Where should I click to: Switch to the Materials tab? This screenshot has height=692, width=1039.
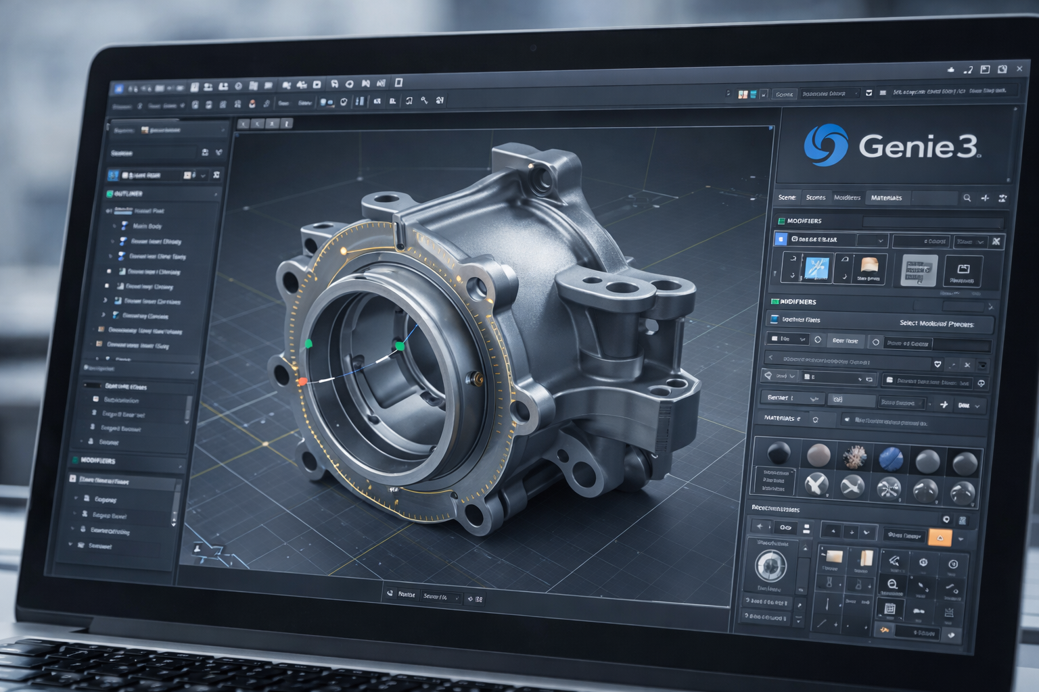point(886,198)
